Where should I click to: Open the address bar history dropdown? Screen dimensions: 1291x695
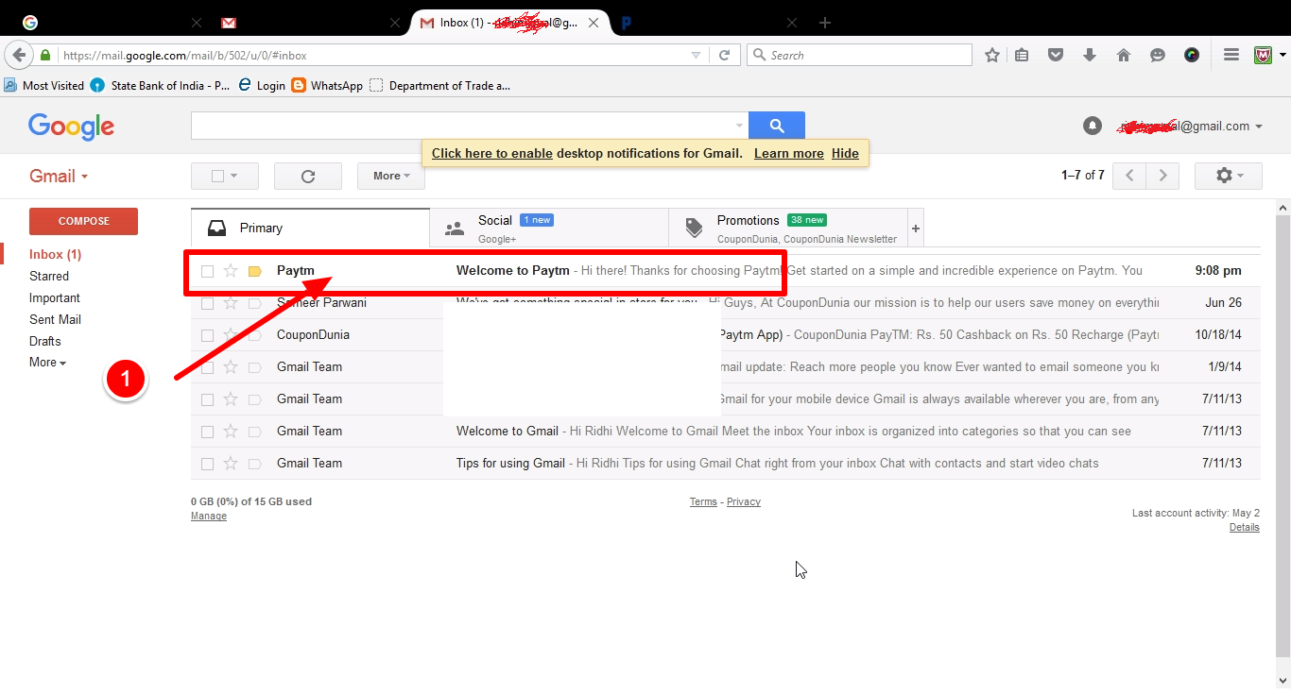click(697, 56)
